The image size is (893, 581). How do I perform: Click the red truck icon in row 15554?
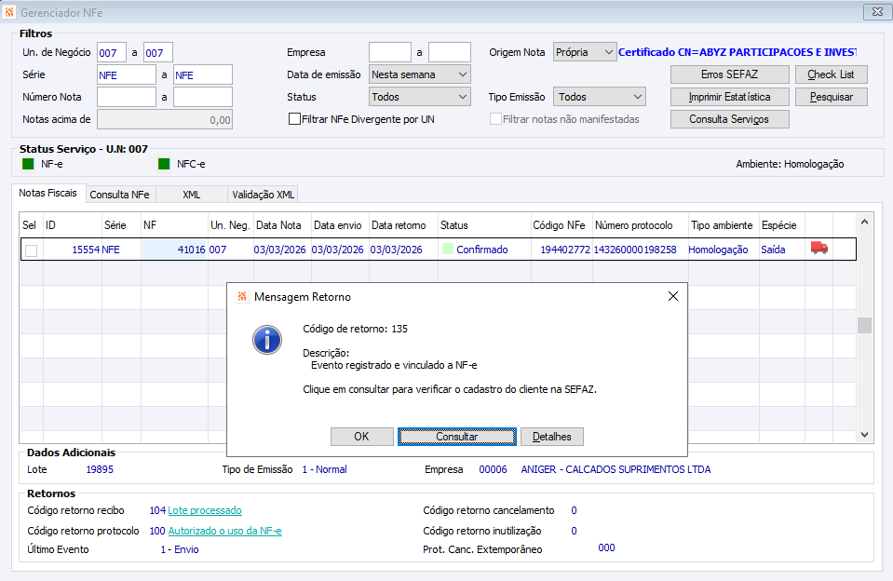click(819, 248)
